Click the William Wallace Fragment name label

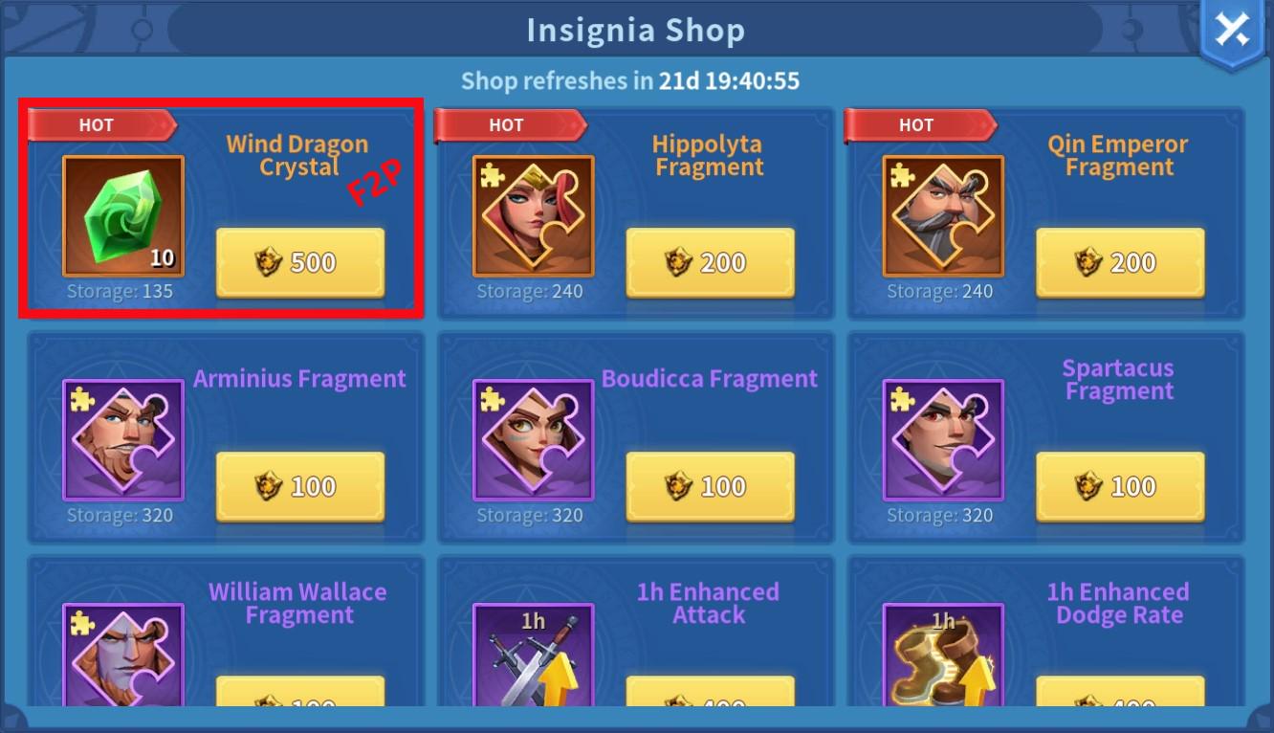[298, 604]
